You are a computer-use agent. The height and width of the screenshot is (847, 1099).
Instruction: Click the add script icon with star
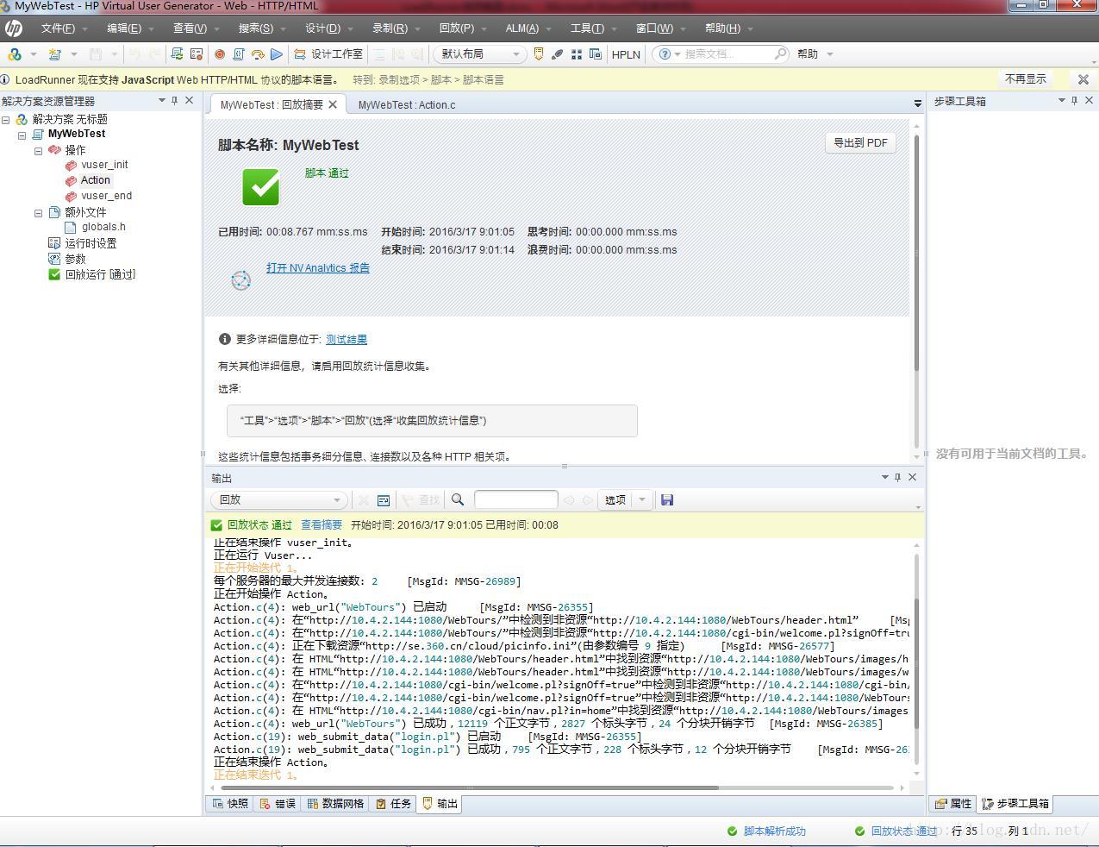point(54,54)
